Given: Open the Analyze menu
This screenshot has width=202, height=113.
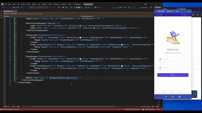Looking at the screenshot, I should 44,4.
